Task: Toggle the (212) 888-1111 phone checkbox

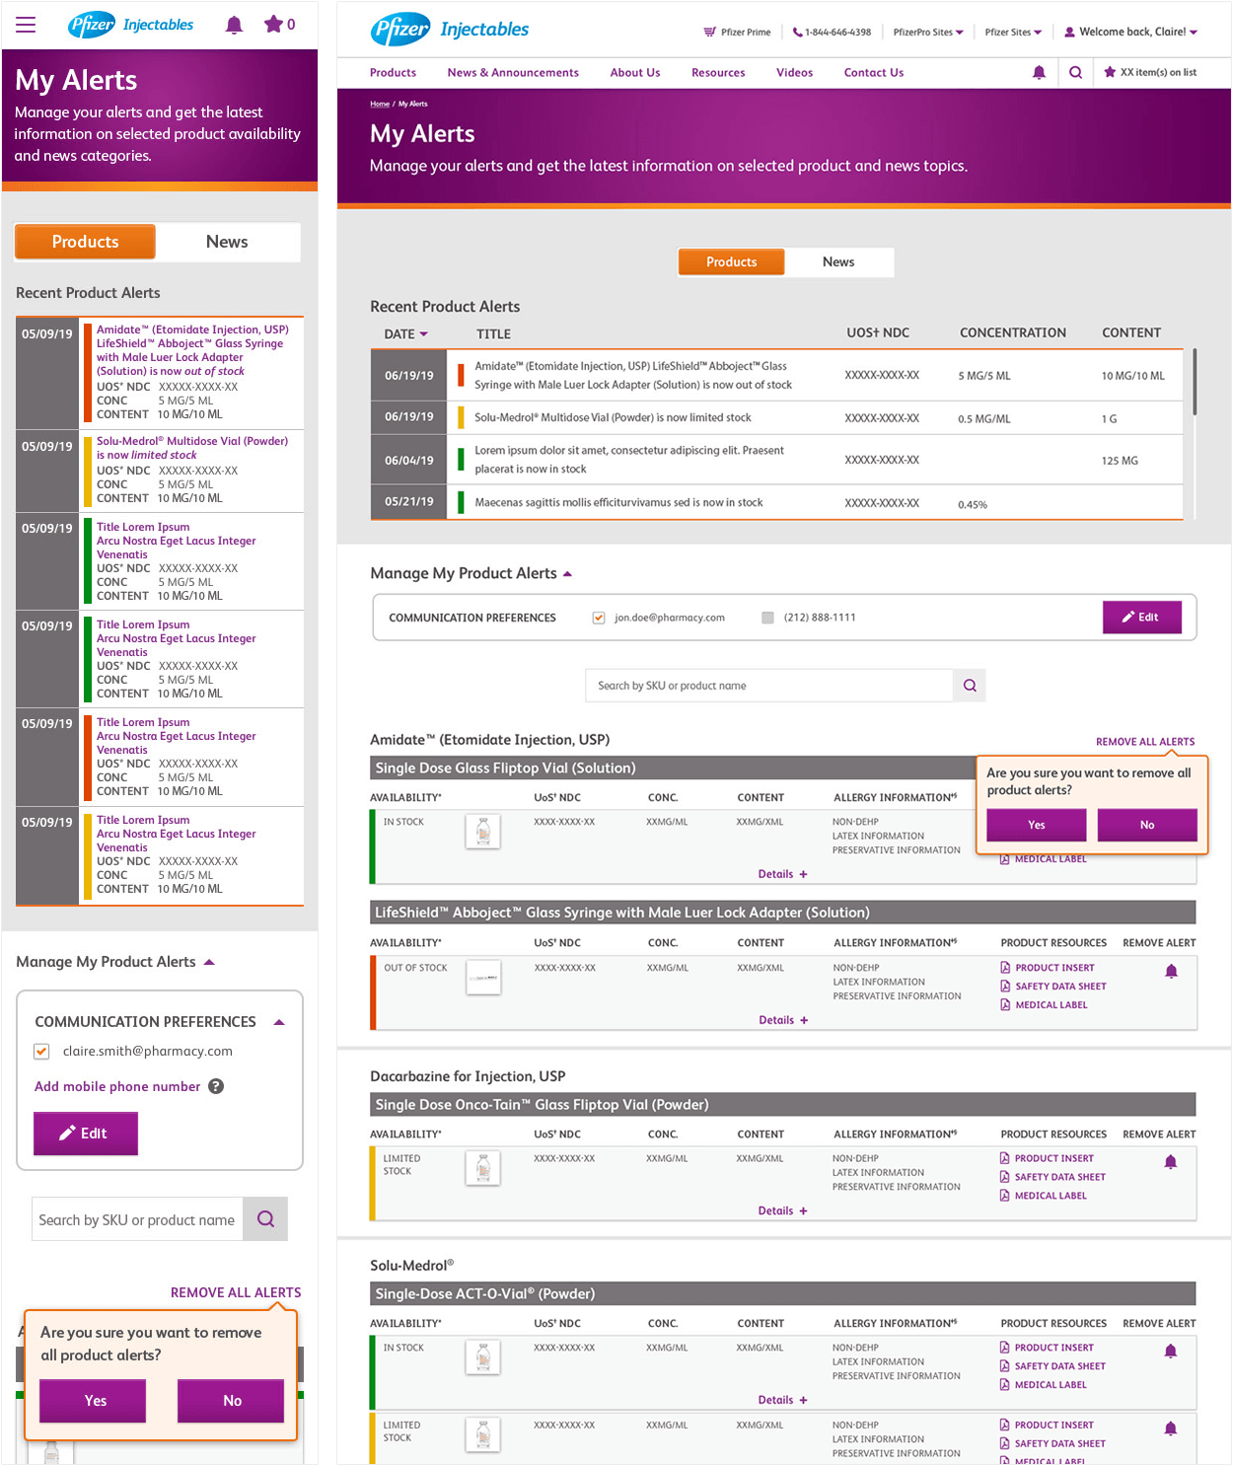Action: 767,618
